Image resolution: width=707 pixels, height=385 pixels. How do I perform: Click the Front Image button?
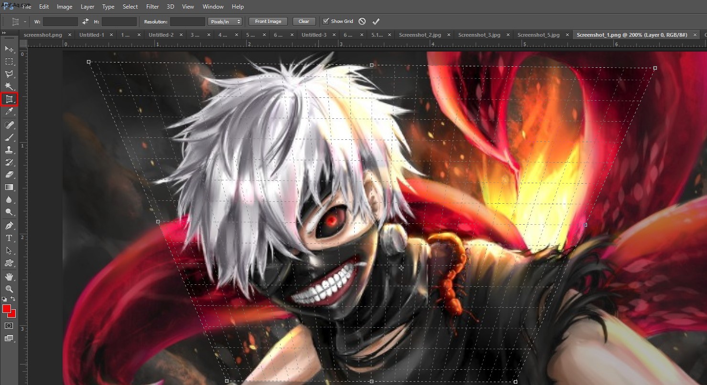click(268, 21)
